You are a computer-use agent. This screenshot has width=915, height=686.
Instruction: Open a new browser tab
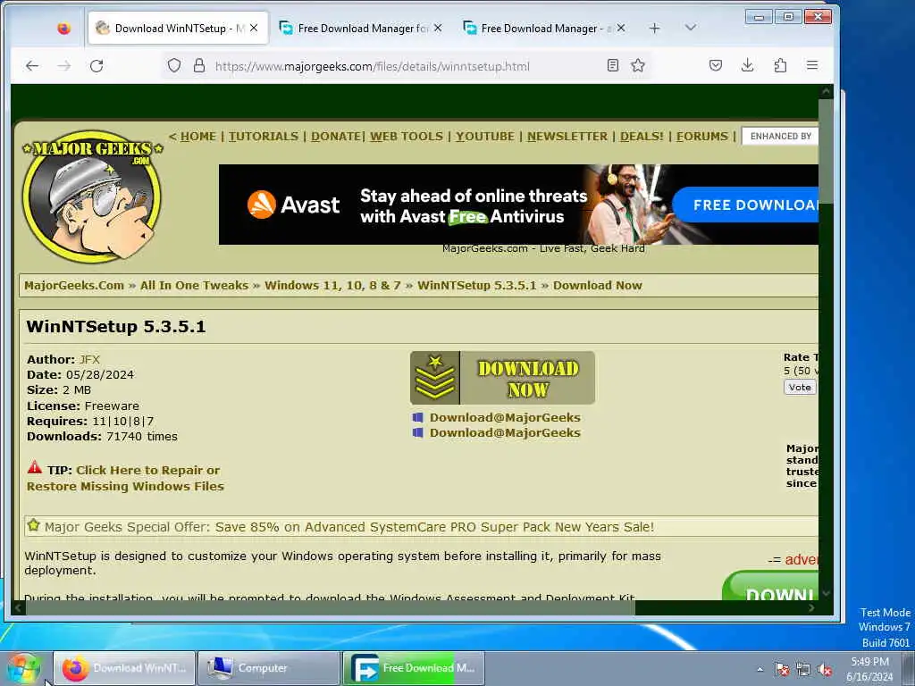tap(655, 28)
